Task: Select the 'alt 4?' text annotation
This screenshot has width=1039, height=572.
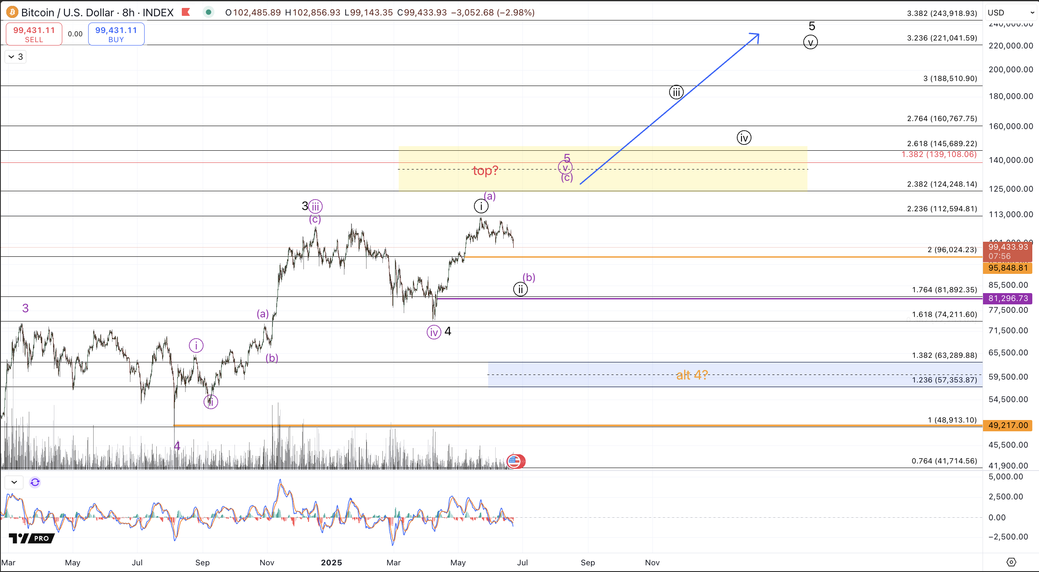Action: tap(692, 375)
